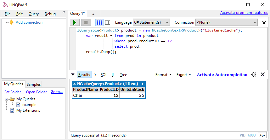Click the LINQPad 5 logo in title bar

5,5
